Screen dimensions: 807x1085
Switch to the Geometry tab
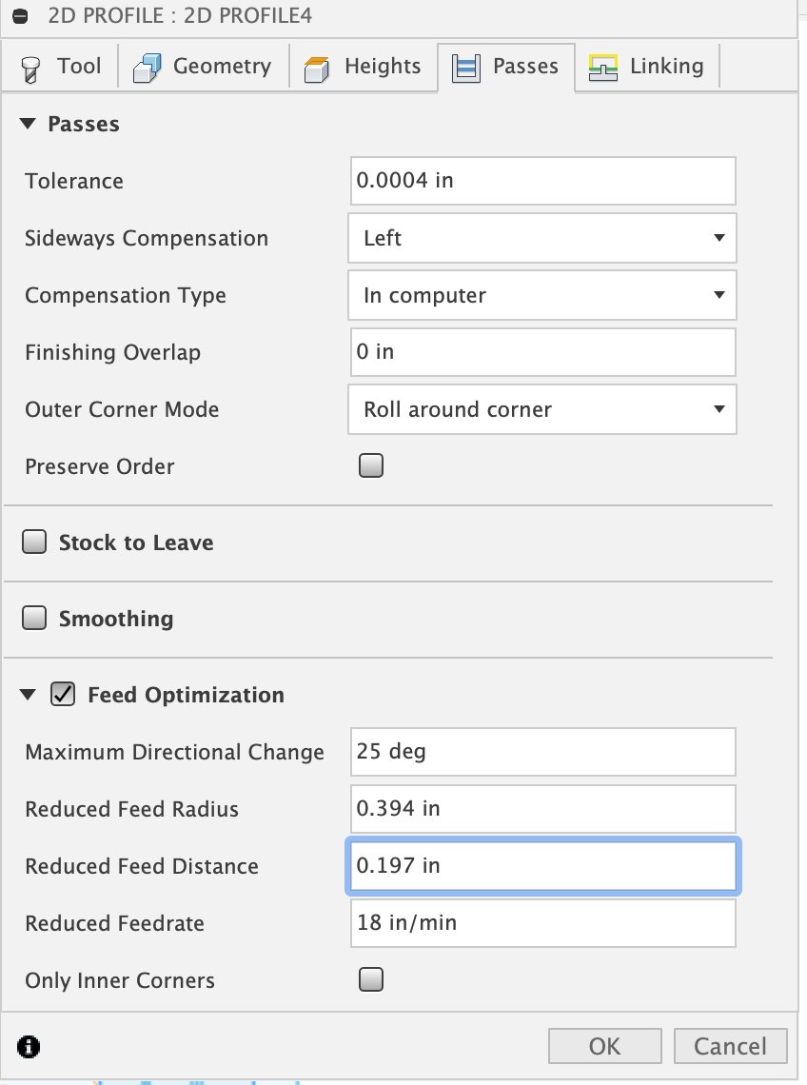tap(204, 67)
